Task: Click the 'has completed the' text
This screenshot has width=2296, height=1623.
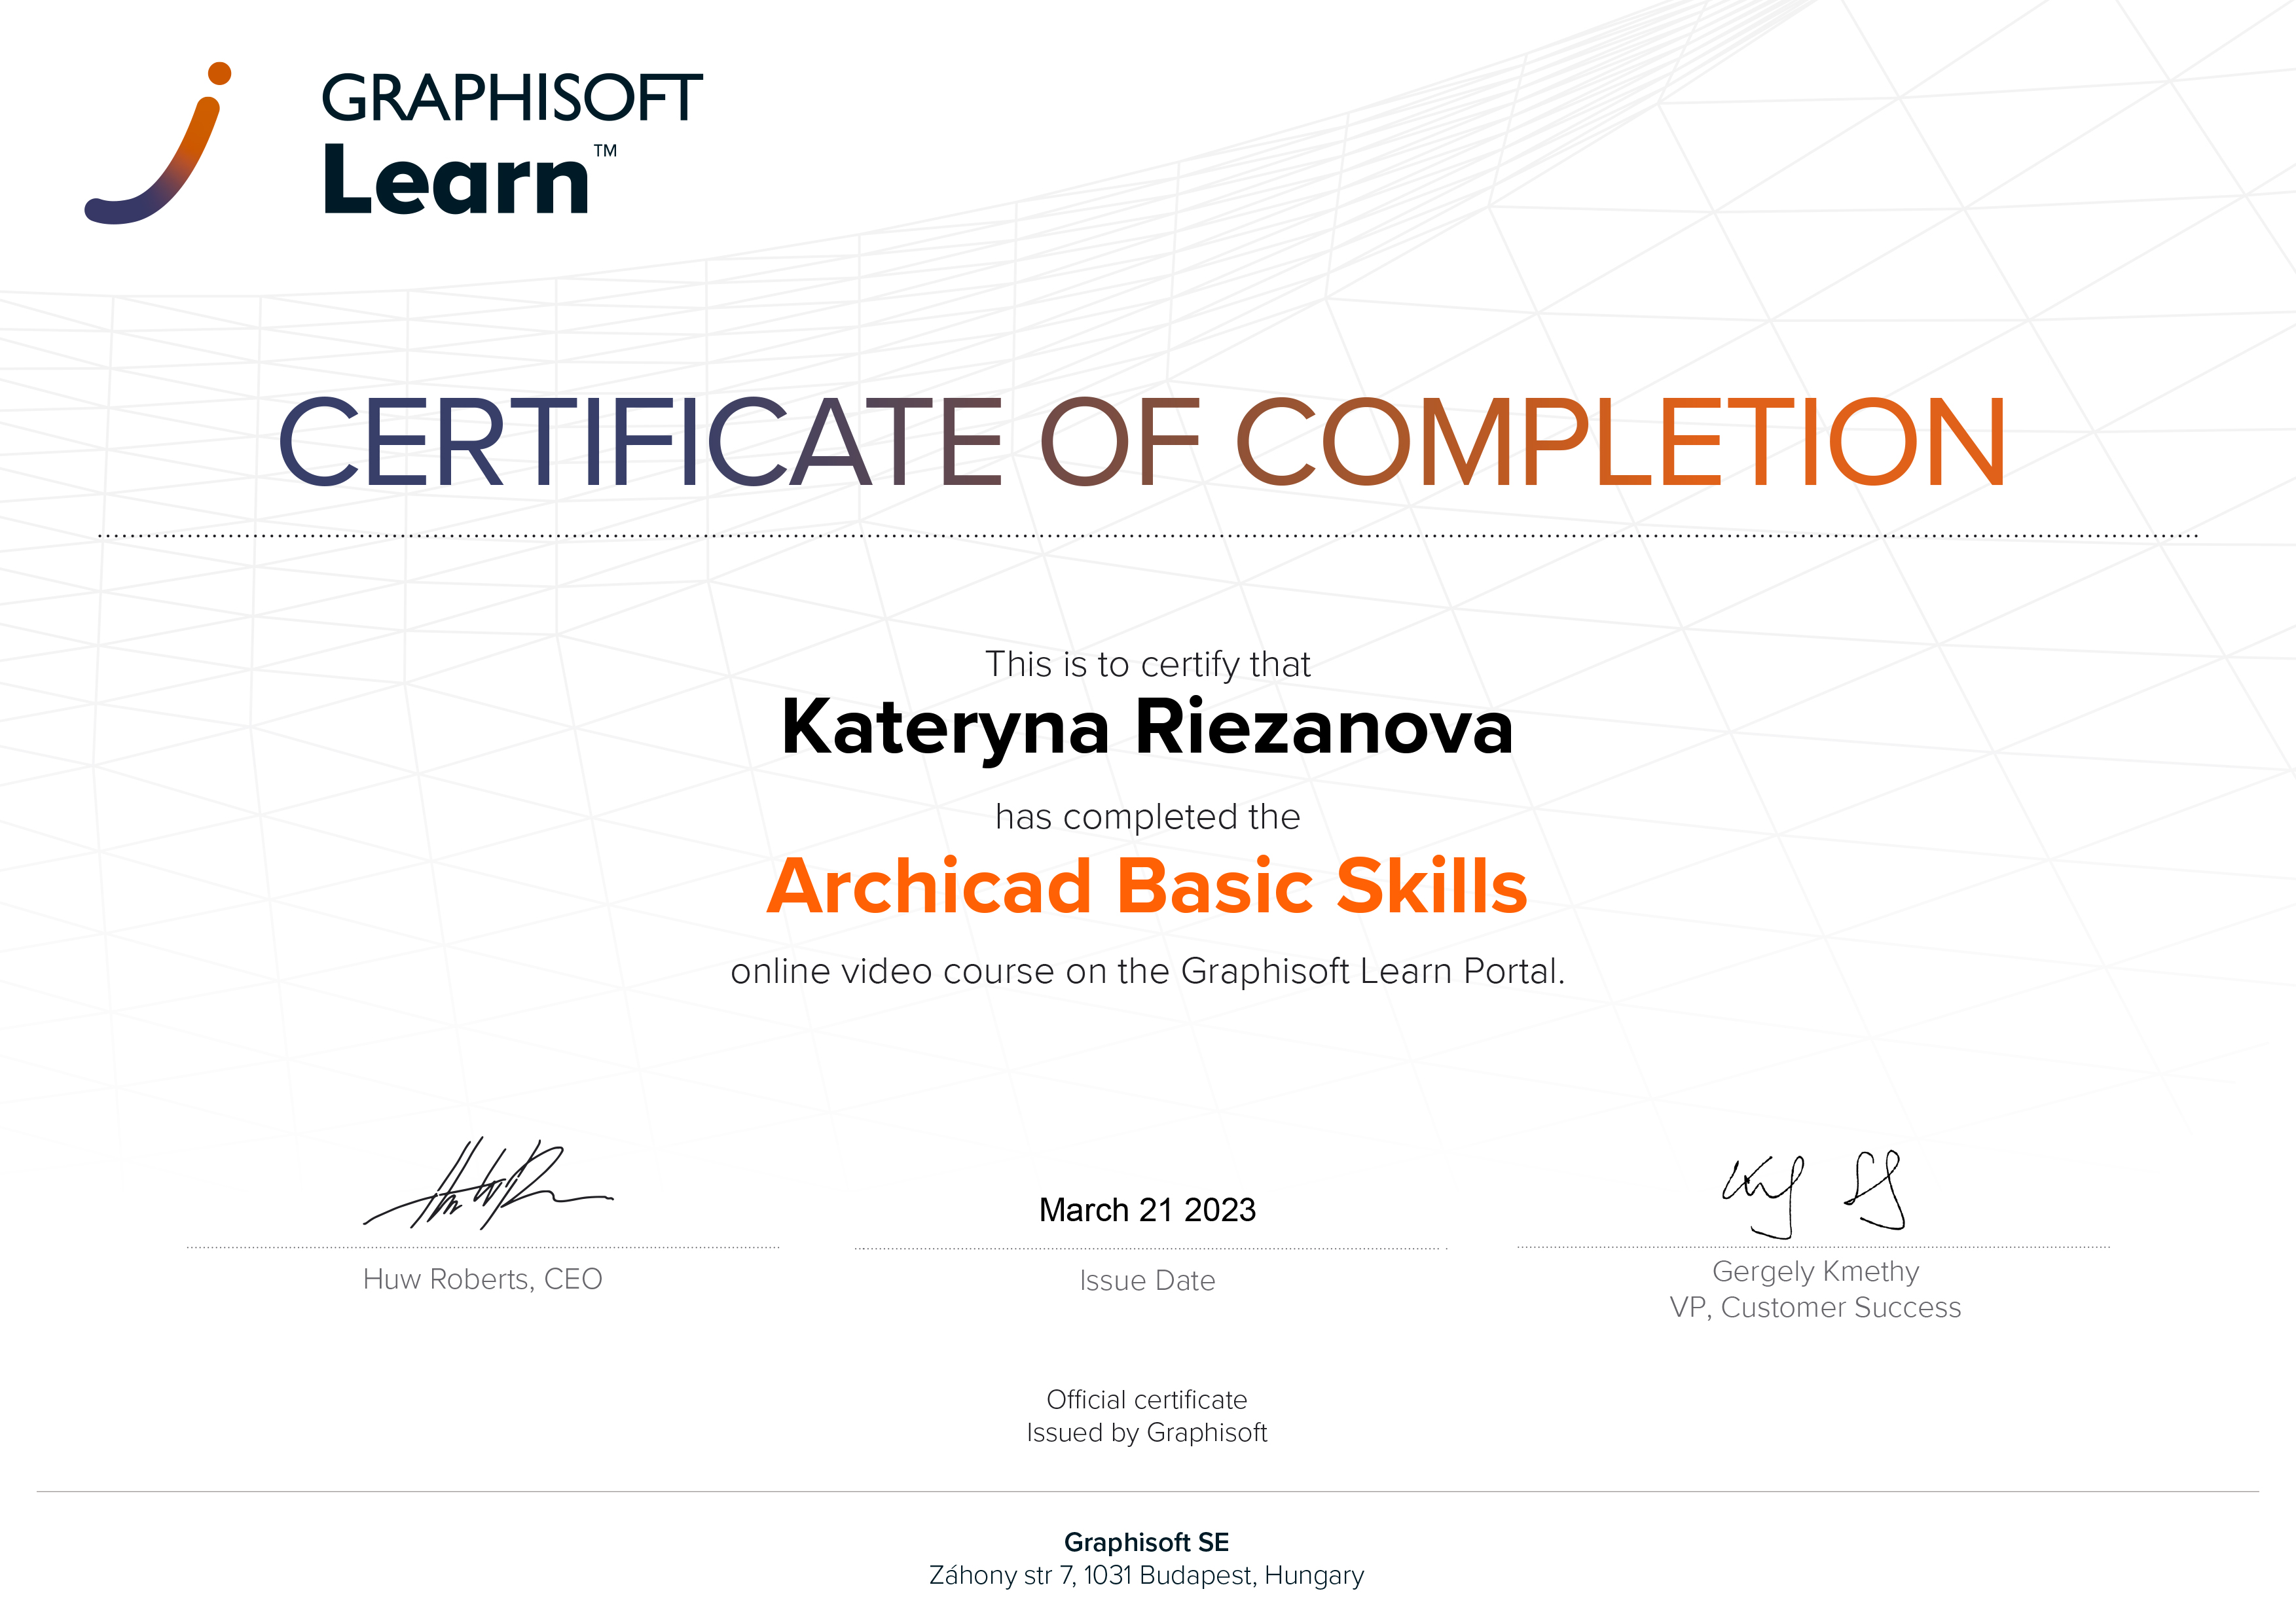Action: coord(1148,817)
